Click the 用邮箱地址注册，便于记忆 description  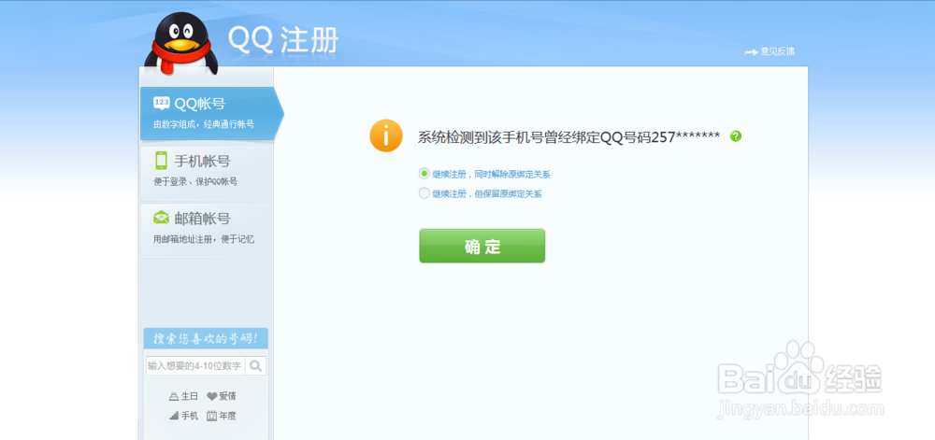(x=204, y=239)
